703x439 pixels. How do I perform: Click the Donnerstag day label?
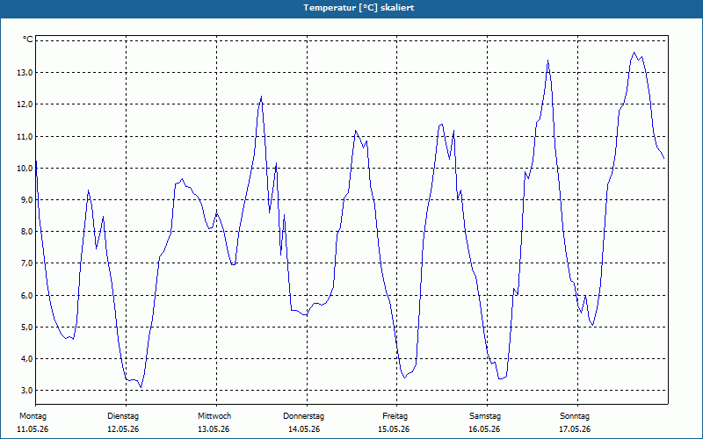pyautogui.click(x=303, y=416)
